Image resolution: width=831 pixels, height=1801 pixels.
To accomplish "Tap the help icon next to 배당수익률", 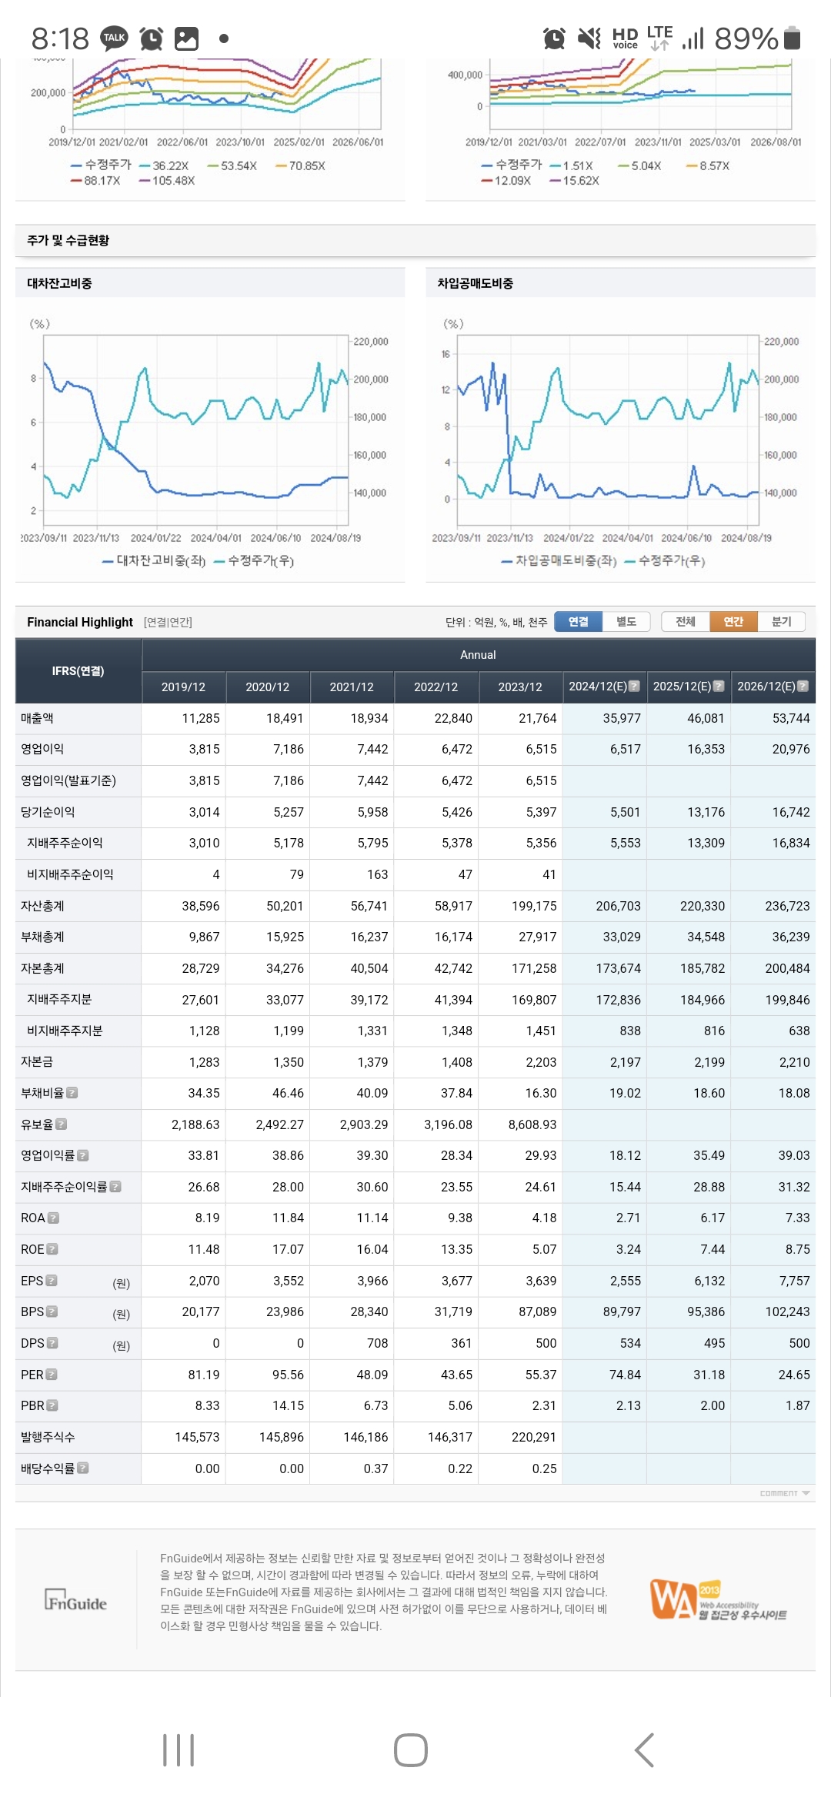I will click(83, 1469).
